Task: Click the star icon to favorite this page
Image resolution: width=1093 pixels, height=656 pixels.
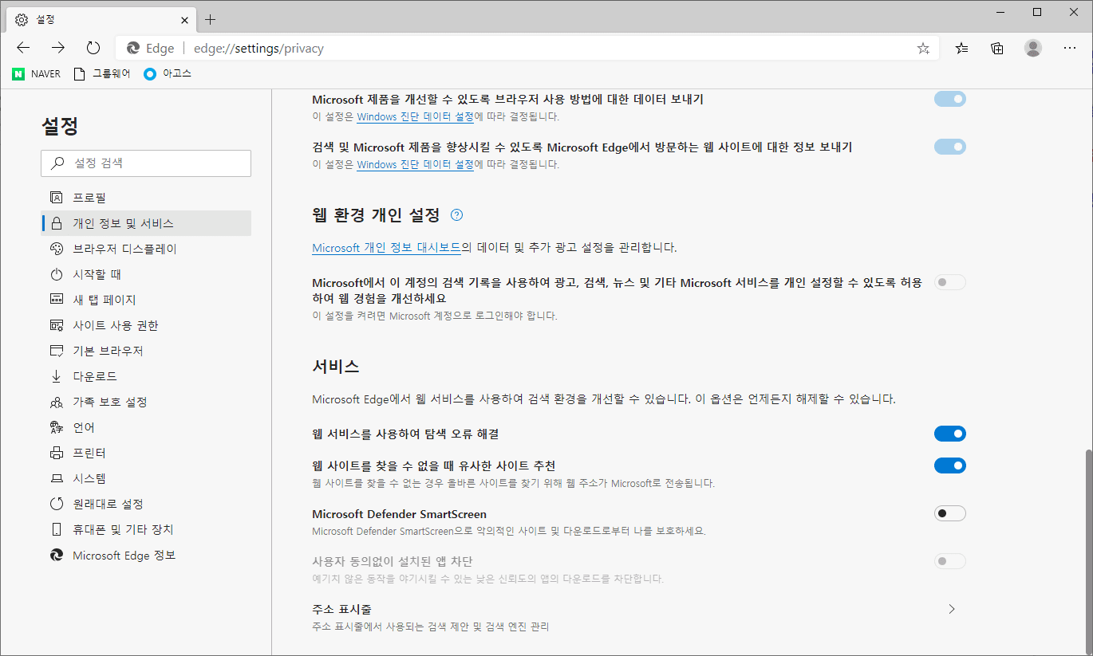Action: tap(923, 49)
